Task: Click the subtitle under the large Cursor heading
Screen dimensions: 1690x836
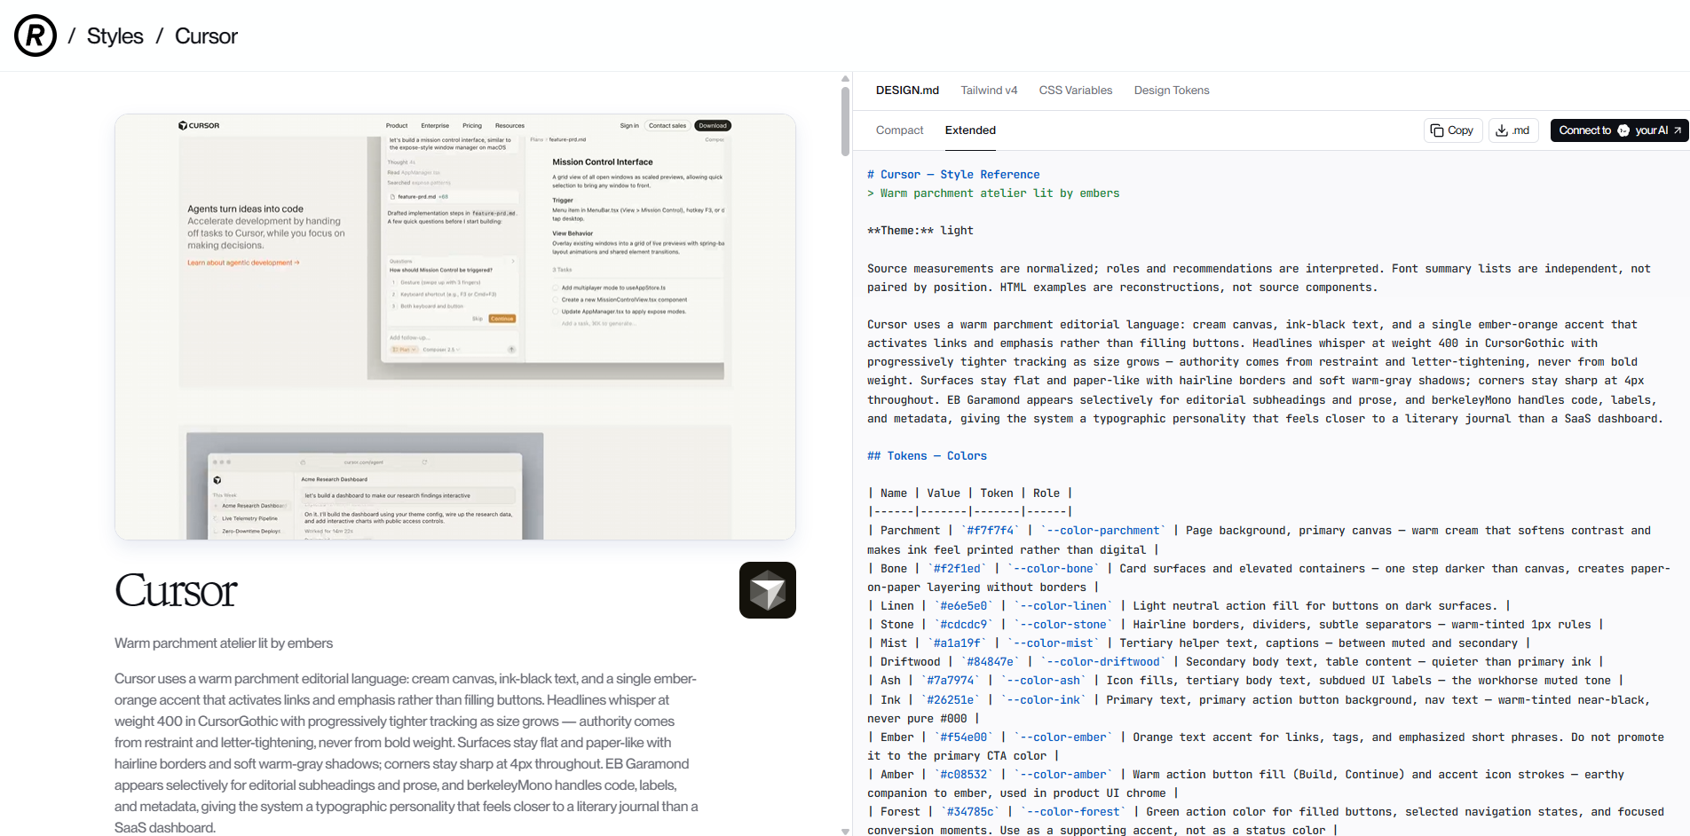Action: coord(224,643)
